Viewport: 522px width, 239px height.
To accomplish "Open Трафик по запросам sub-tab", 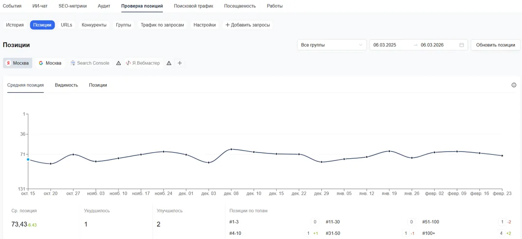I will (162, 25).
